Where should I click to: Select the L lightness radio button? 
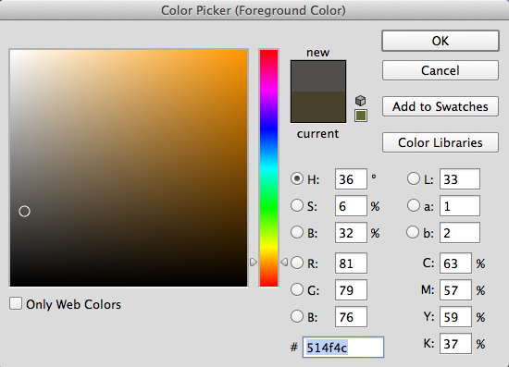click(x=414, y=178)
